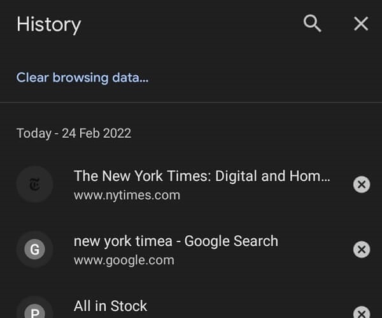Viewport: 382px width, 318px height.
Task: Remove the All in Stock history entry
Action: click(x=361, y=312)
